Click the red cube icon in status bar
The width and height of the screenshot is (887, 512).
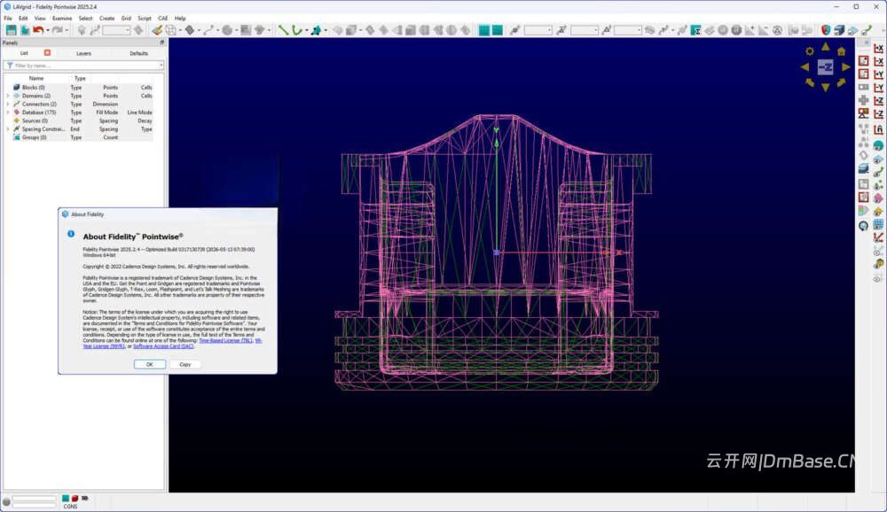(75, 498)
